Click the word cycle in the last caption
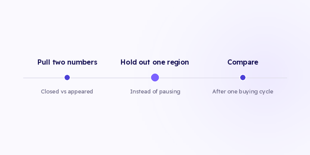This screenshot has height=155, width=310. [267, 92]
